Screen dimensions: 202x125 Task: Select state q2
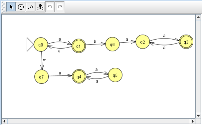[x=142, y=42]
